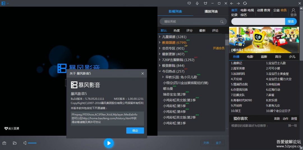Click the box panel search input field
This screenshot has width=303, height=150.
(x=258, y=21)
